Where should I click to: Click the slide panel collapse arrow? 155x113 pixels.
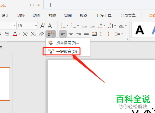click(1, 48)
